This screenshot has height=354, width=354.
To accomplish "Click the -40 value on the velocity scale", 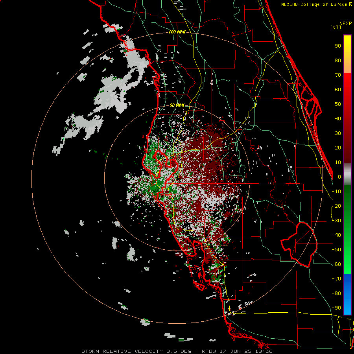I will click(336, 235).
